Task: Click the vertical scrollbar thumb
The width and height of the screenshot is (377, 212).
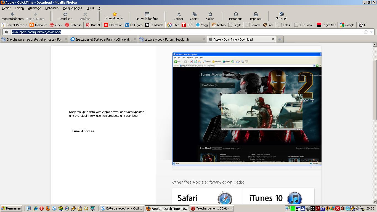Action: [375, 90]
